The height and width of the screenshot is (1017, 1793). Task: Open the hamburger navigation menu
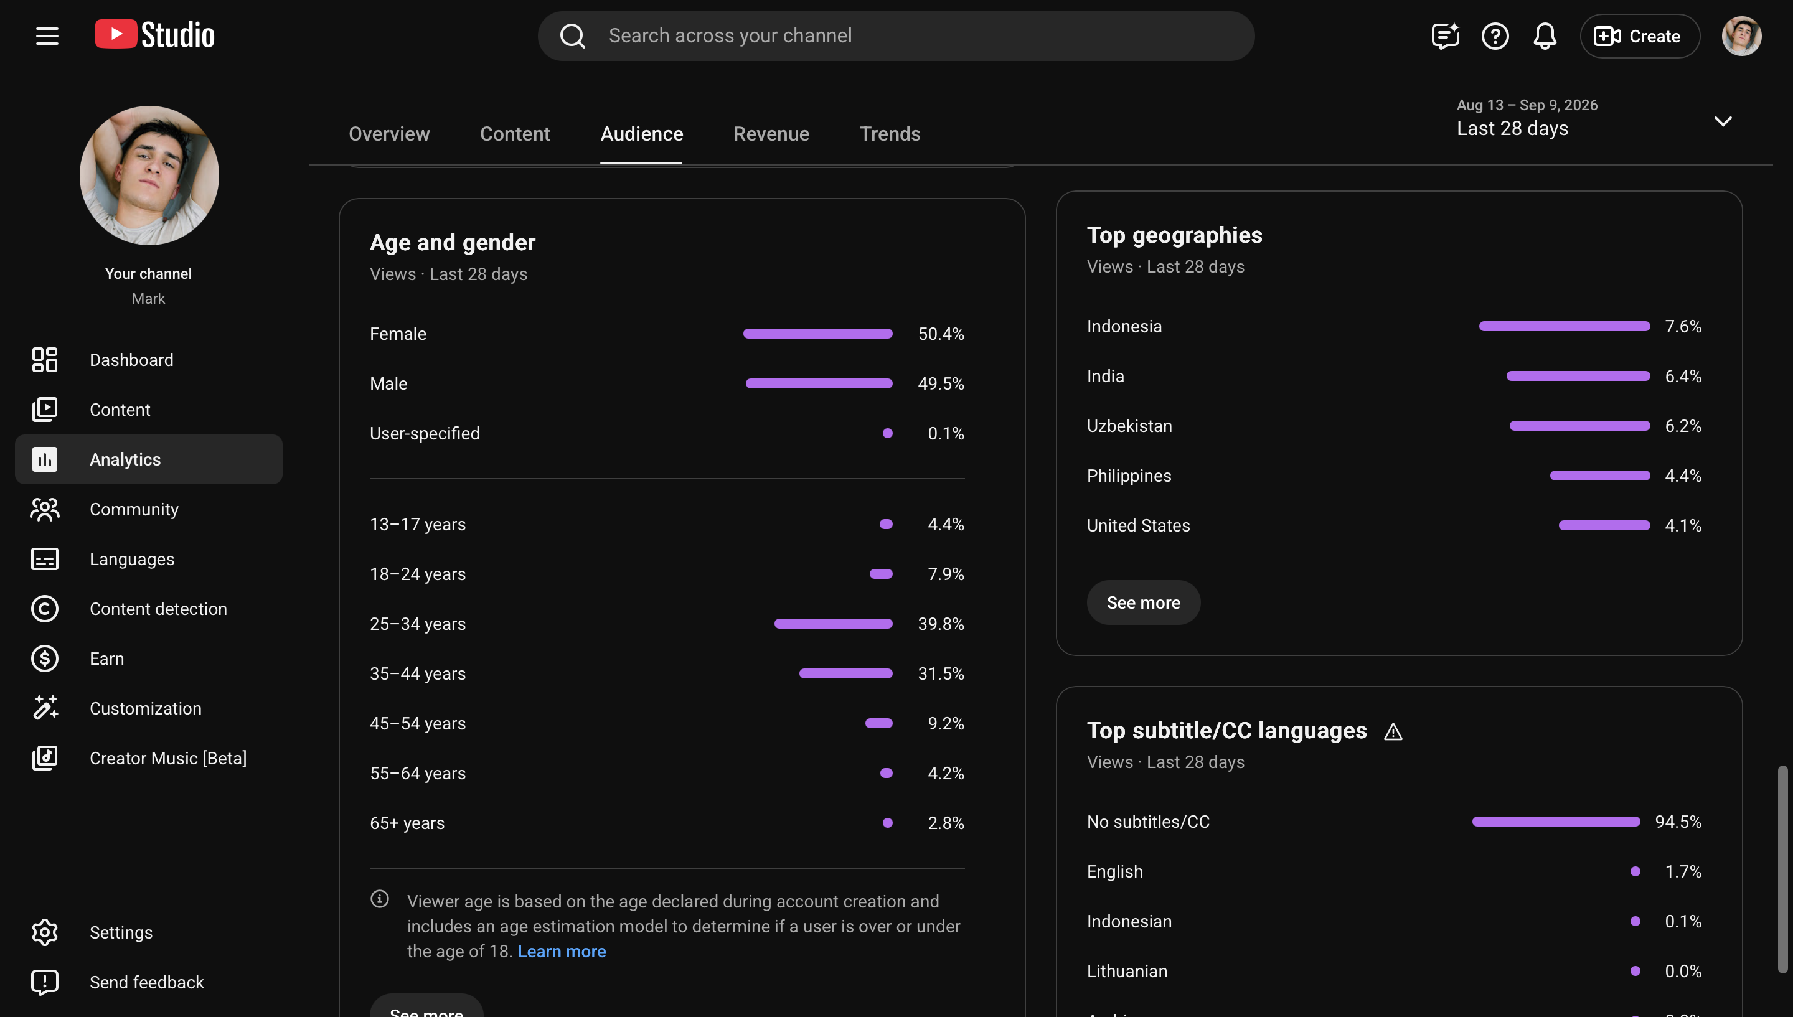[47, 35]
